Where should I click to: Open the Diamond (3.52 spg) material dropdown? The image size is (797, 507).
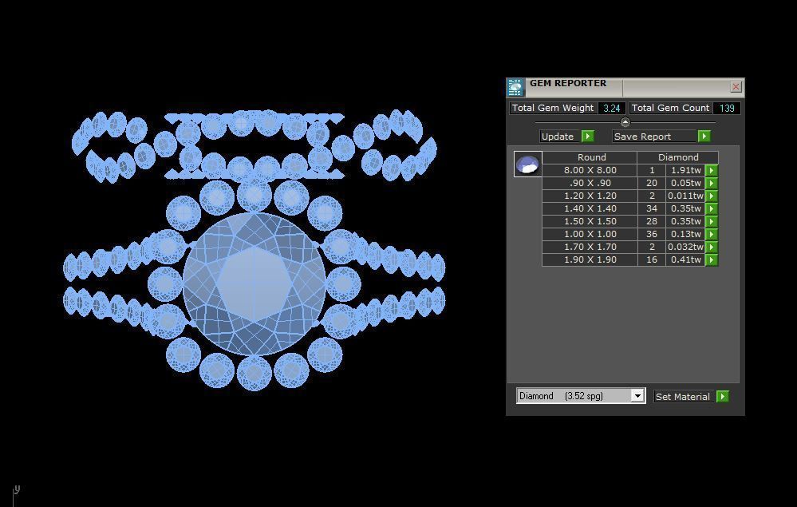(637, 396)
